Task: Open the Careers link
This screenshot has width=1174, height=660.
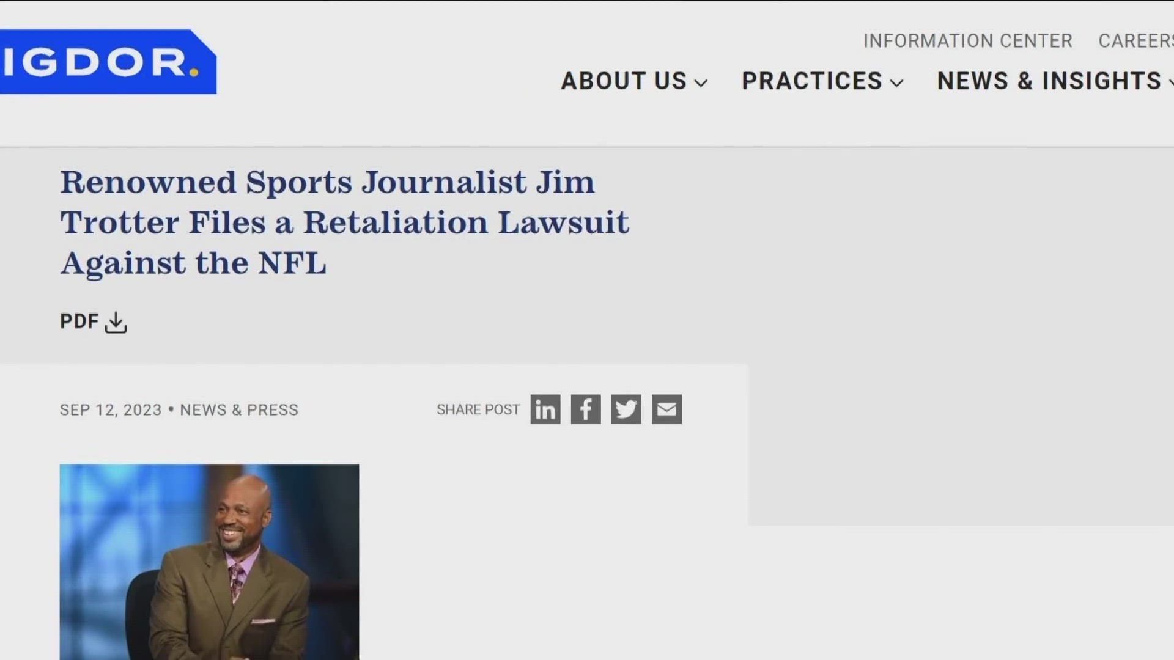Action: tap(1136, 41)
